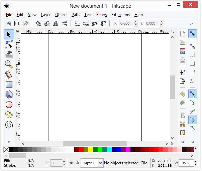Click the Copy icon in commands bar

(182, 115)
